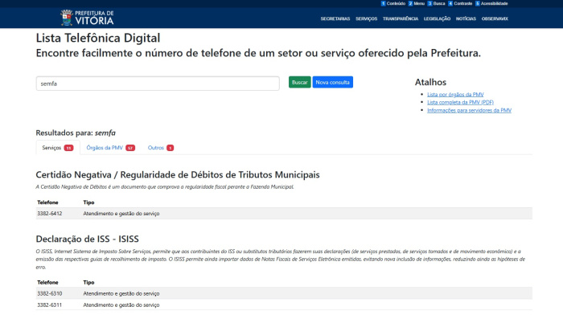Toggle the Contraste option
This screenshot has height=319, width=563.
coord(460,3)
